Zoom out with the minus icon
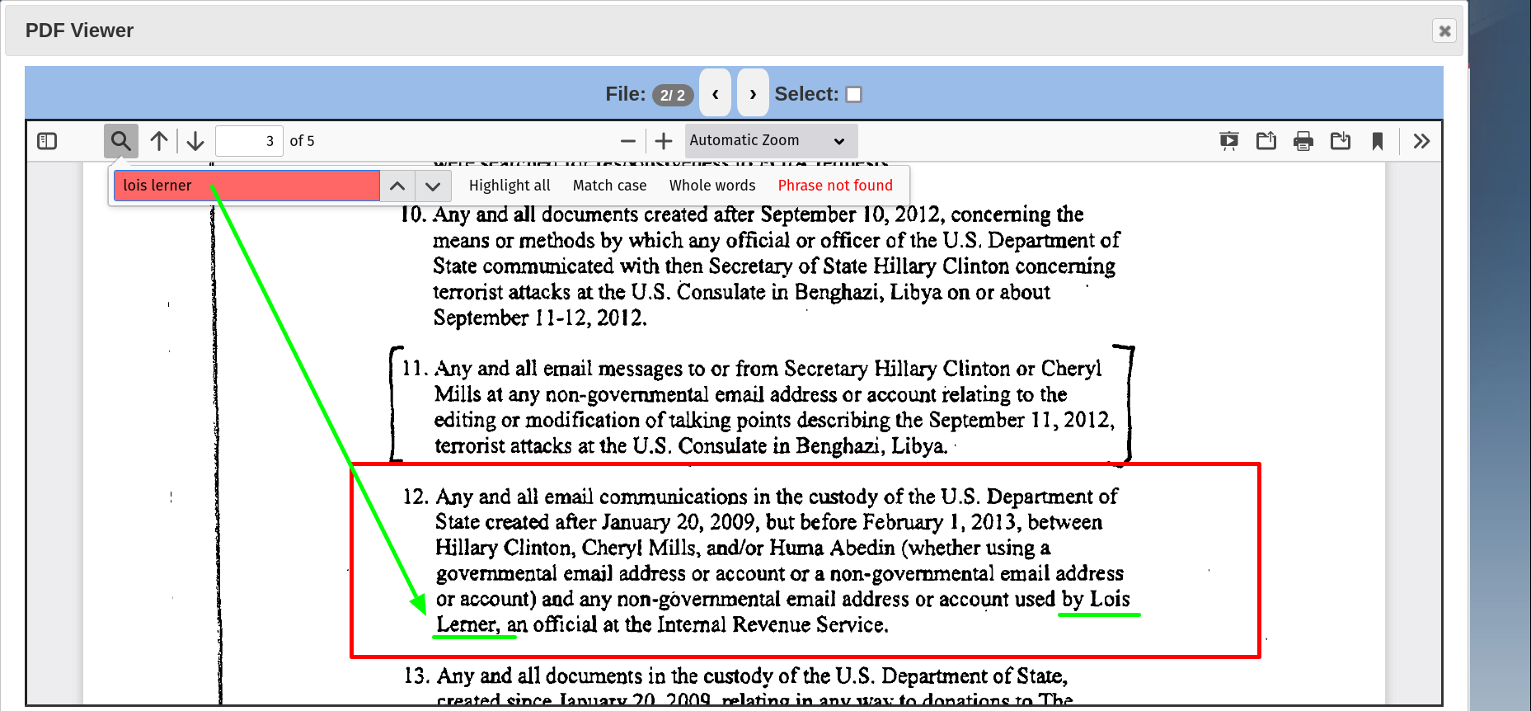This screenshot has height=711, width=1531. pyautogui.click(x=628, y=141)
